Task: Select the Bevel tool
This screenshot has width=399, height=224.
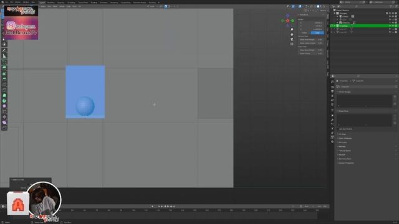Action: coord(4,79)
